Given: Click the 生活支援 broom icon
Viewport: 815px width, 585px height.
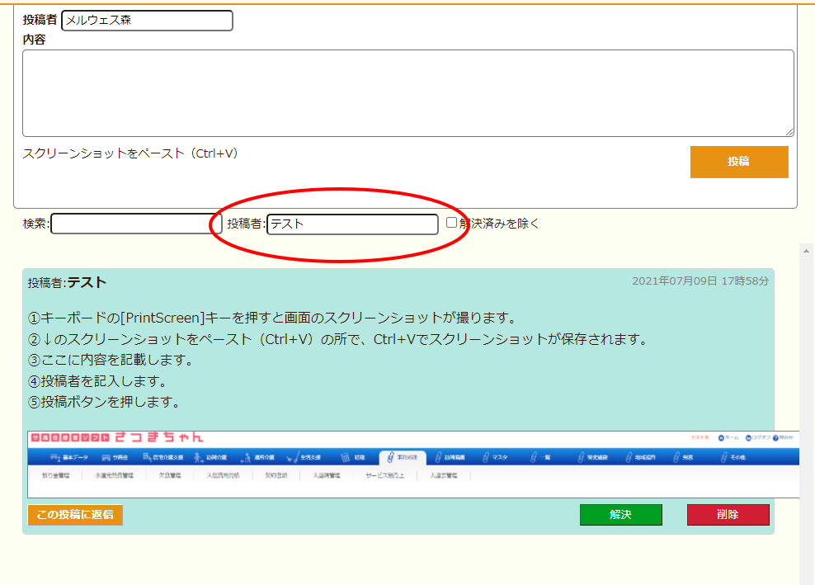Looking at the screenshot, I should [293, 457].
